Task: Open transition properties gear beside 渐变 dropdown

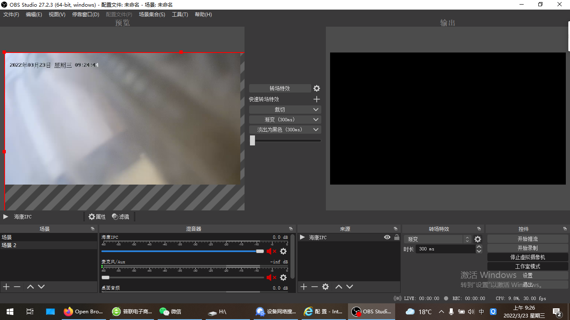Action: point(478,239)
